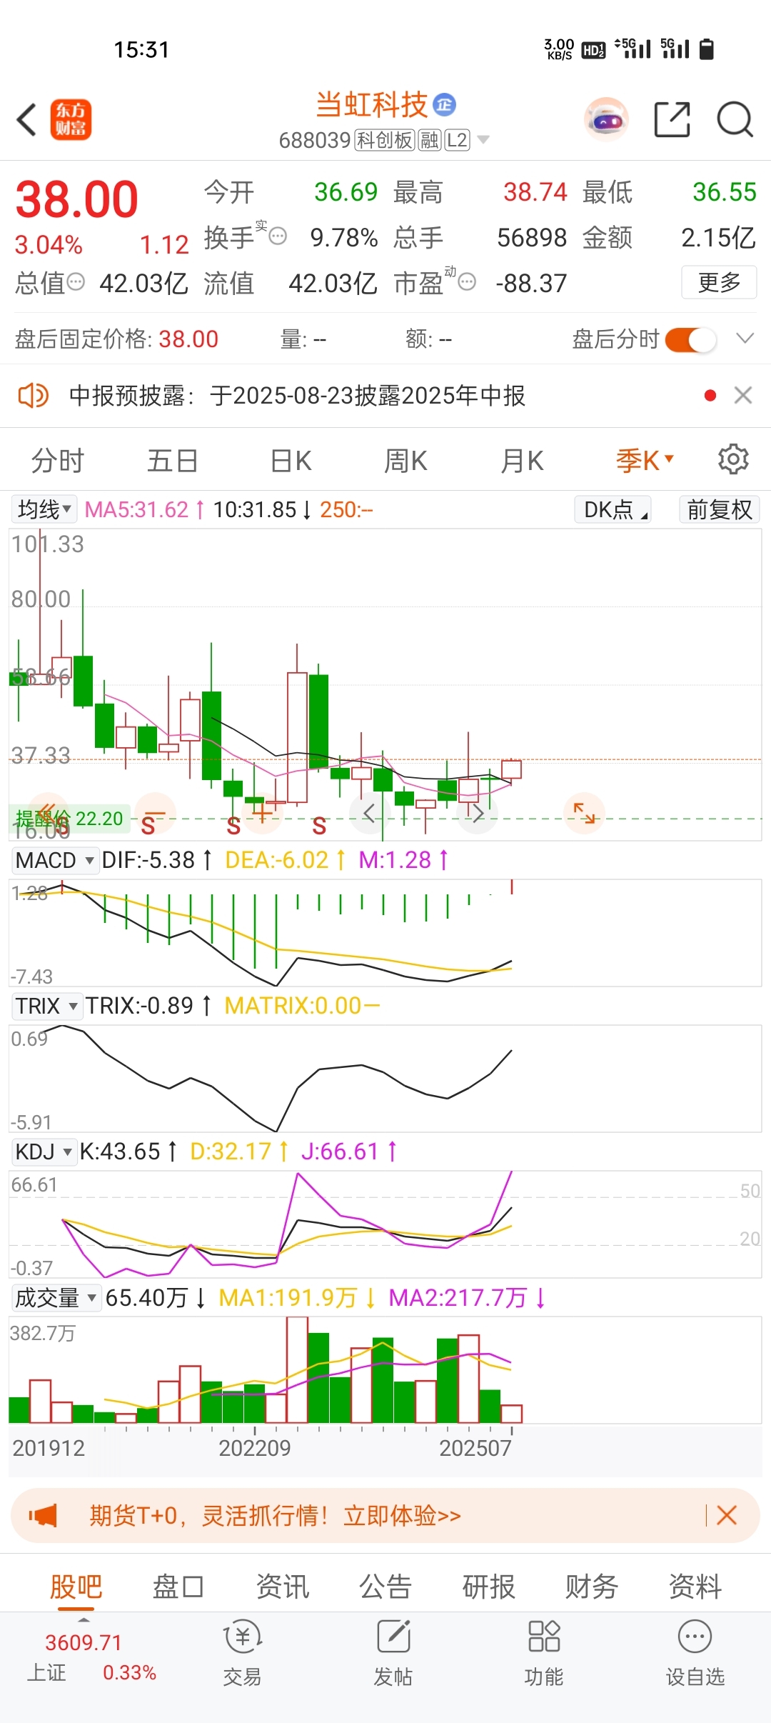Image resolution: width=771 pixels, height=1723 pixels.
Task: Open the 公告 tab
Action: tap(385, 1587)
